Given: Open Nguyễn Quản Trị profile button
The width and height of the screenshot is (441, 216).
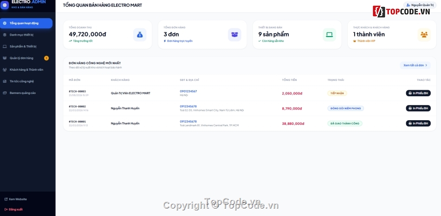Looking at the screenshot, I should pos(420,5).
